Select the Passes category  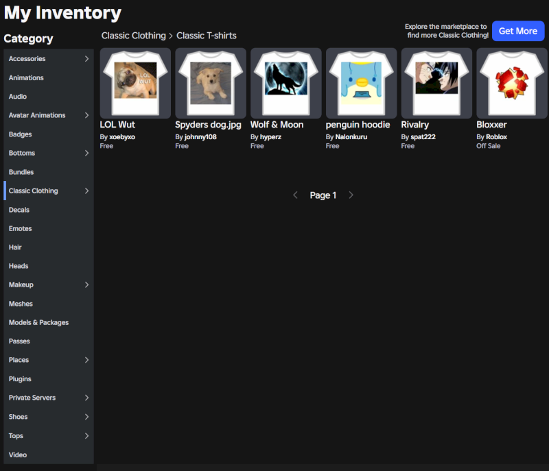[19, 341]
